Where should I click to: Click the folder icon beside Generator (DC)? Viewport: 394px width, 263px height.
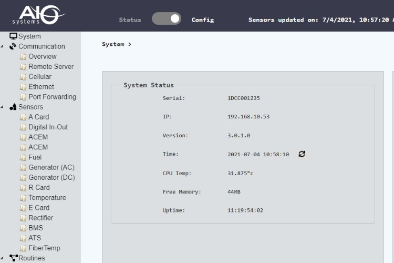click(23, 178)
